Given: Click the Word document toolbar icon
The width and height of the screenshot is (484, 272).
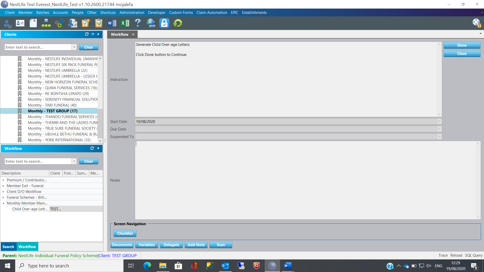Looking at the screenshot, I should tap(112, 23).
